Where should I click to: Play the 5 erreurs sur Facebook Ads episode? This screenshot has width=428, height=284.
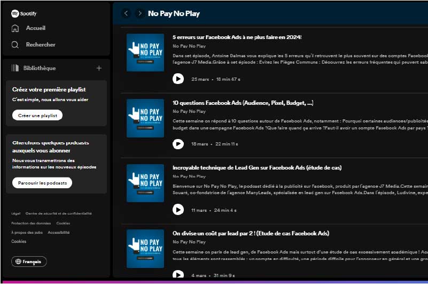178,79
